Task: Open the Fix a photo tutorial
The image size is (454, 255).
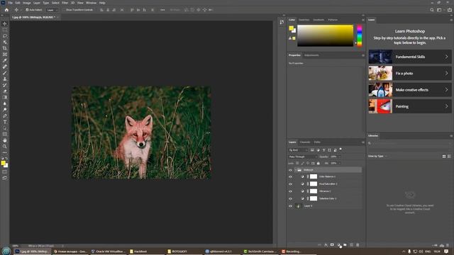Action: [410, 73]
